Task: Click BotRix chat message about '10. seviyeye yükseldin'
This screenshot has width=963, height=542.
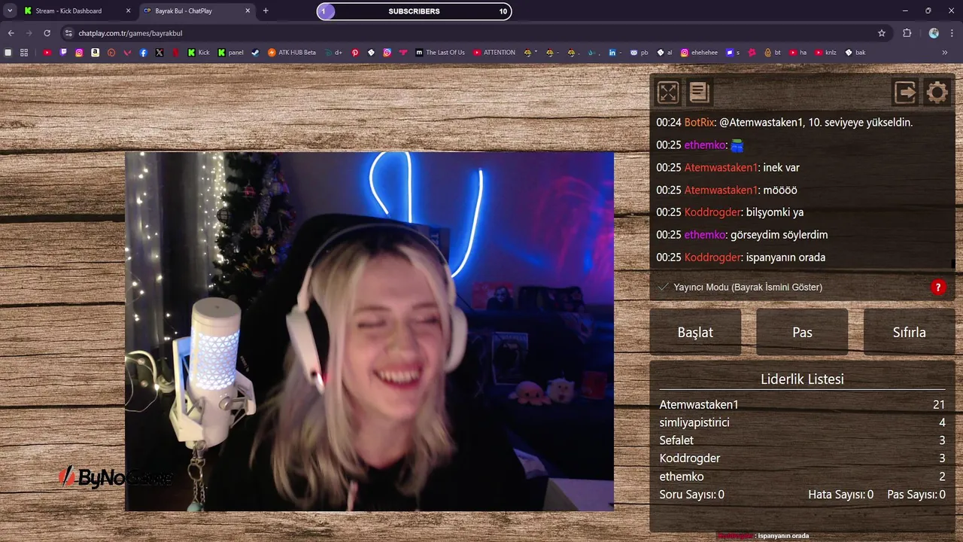Action: [x=785, y=122]
